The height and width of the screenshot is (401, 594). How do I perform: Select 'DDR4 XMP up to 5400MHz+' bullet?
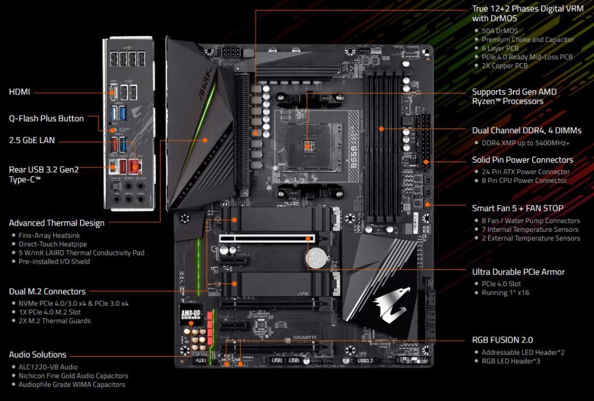(526, 143)
